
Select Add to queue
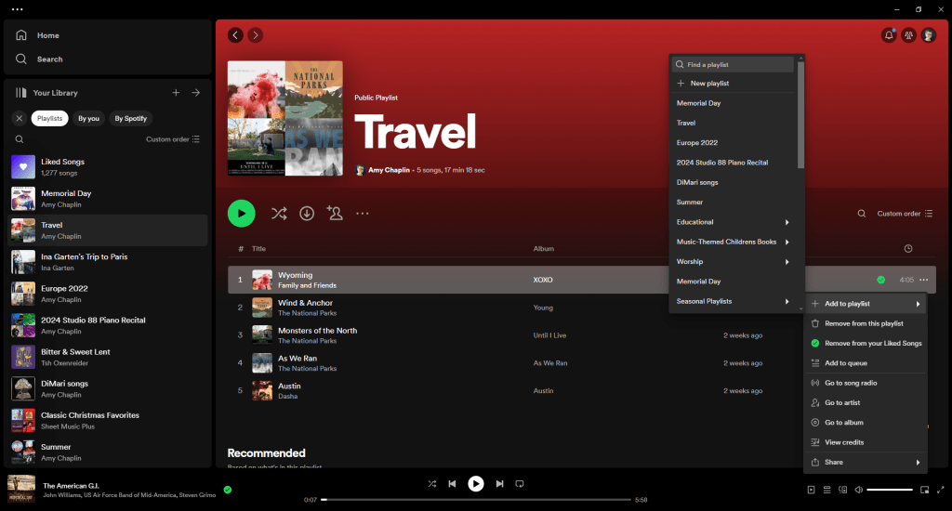(x=866, y=363)
